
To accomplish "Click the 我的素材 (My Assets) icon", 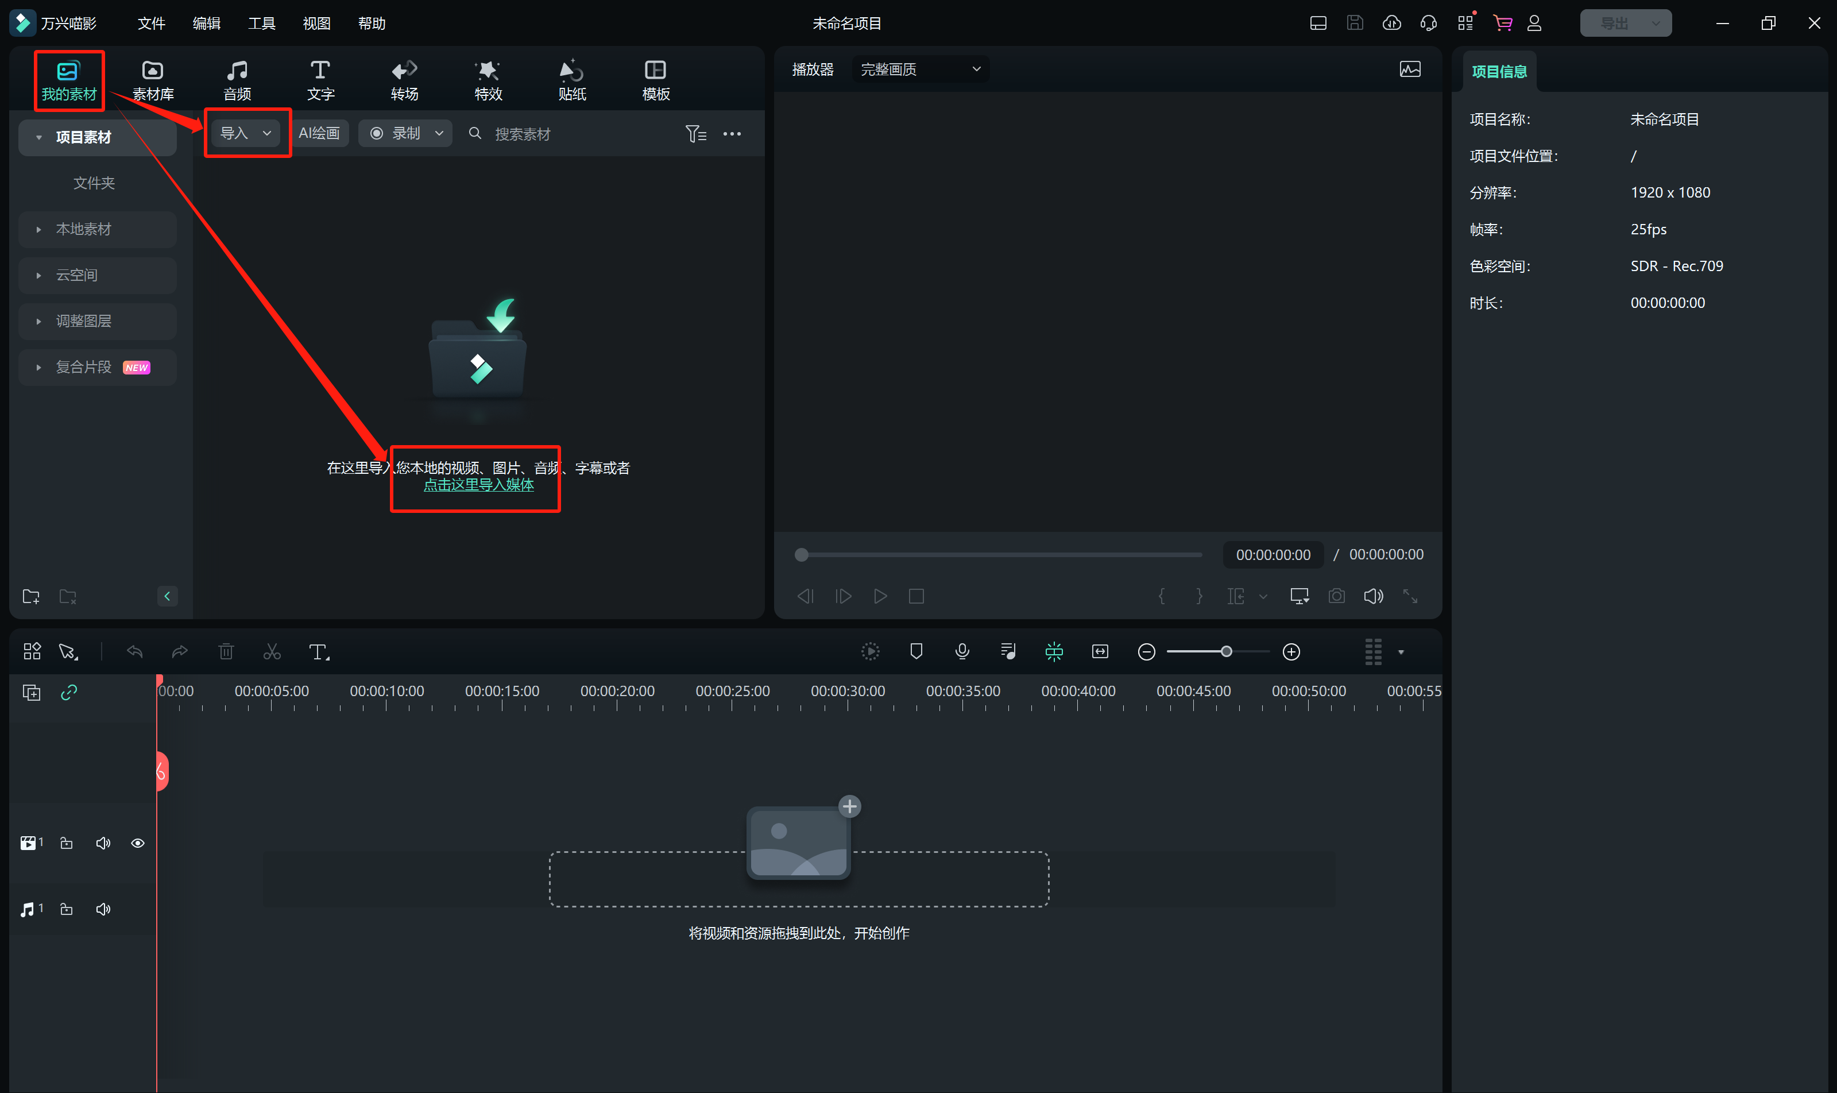I will [69, 74].
